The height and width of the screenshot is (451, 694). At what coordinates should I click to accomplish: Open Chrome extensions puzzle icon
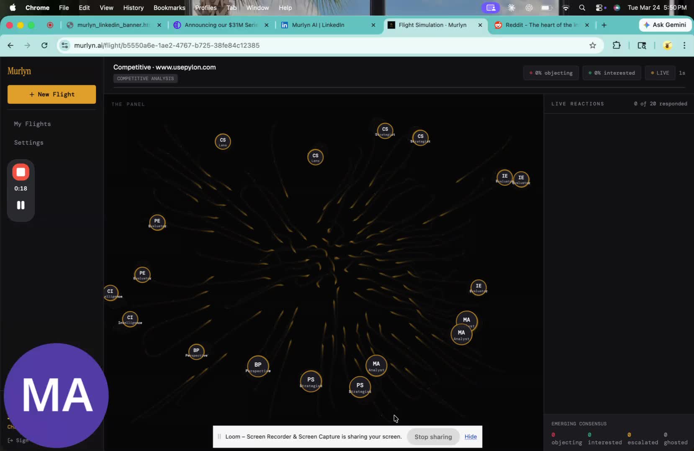click(616, 46)
